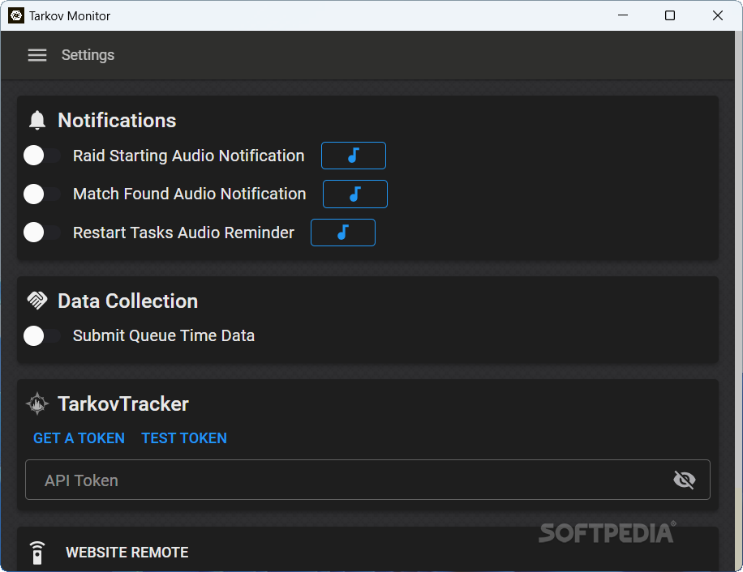Close the Tarkov Monitor window
This screenshot has height=572, width=743.
(717, 15)
